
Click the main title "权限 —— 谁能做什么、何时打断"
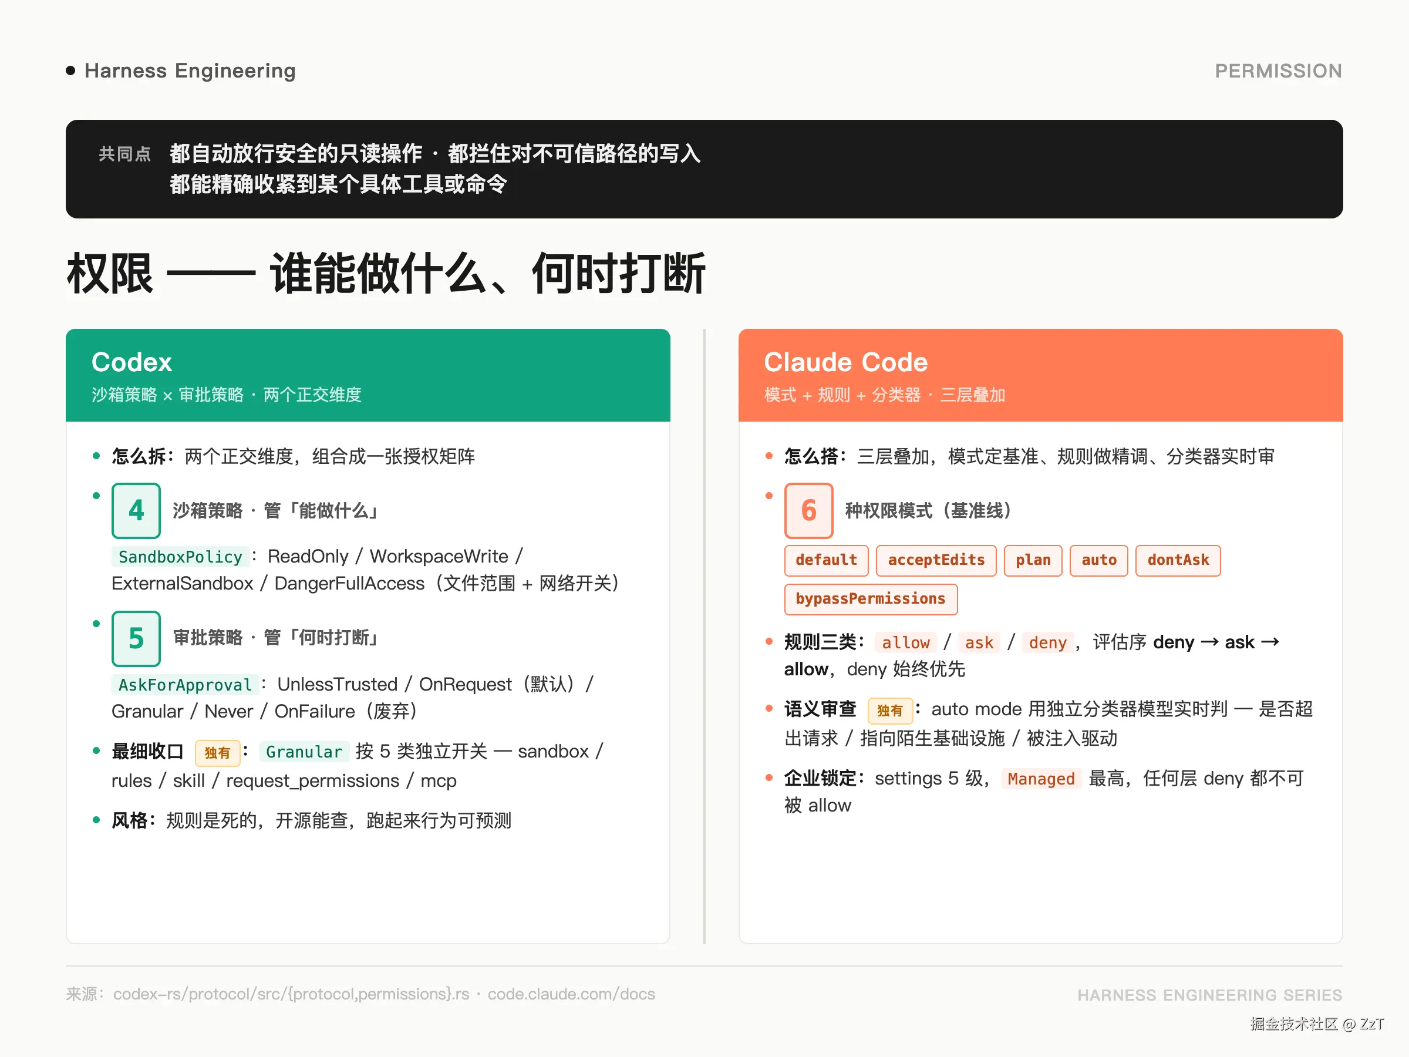(386, 273)
